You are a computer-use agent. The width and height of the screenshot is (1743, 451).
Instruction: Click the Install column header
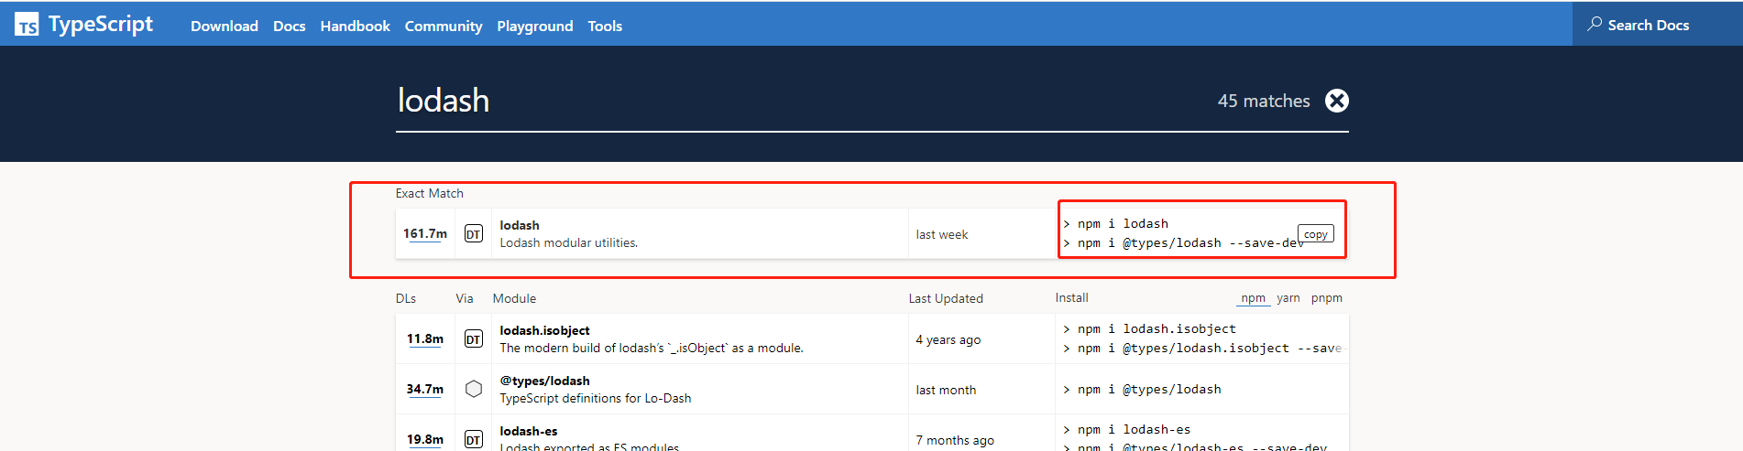point(1071,297)
